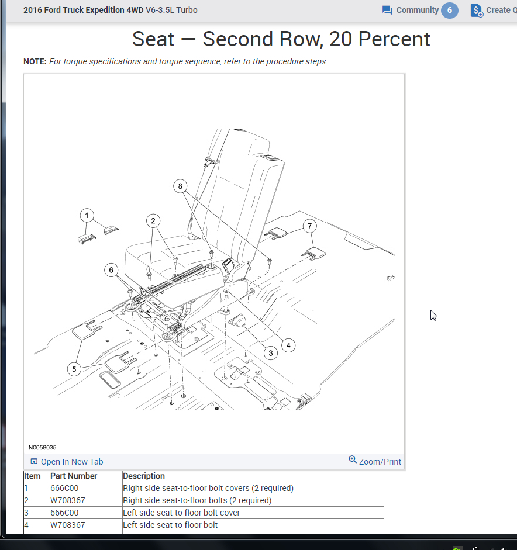Viewport: 517px width, 550px height.
Task: Click the Community count badge showing 6
Action: (450, 10)
